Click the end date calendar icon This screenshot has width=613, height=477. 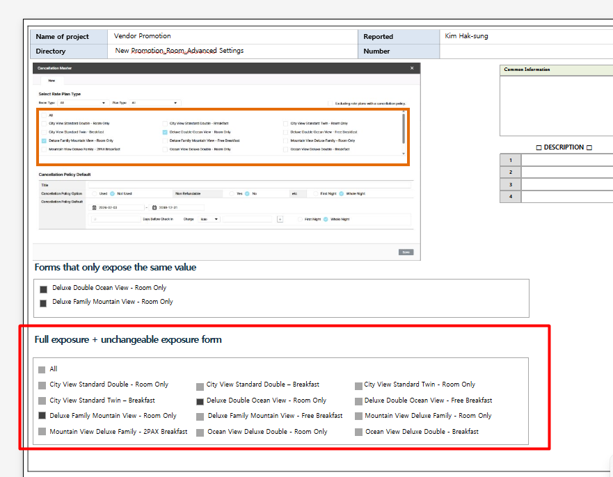[x=154, y=207]
